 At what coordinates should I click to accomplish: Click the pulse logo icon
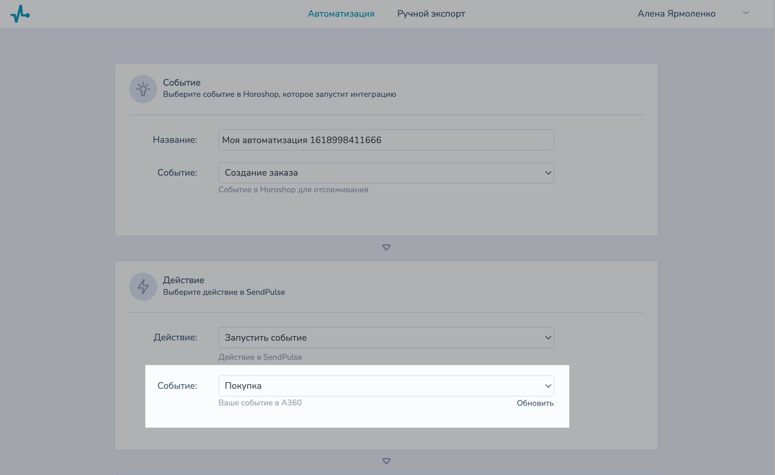pyautogui.click(x=20, y=14)
